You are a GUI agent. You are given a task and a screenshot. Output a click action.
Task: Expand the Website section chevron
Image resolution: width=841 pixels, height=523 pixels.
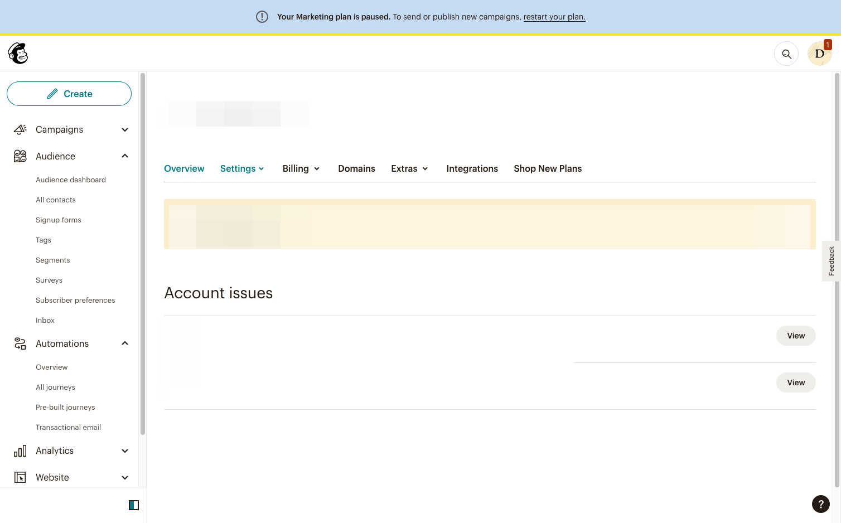coord(125,478)
